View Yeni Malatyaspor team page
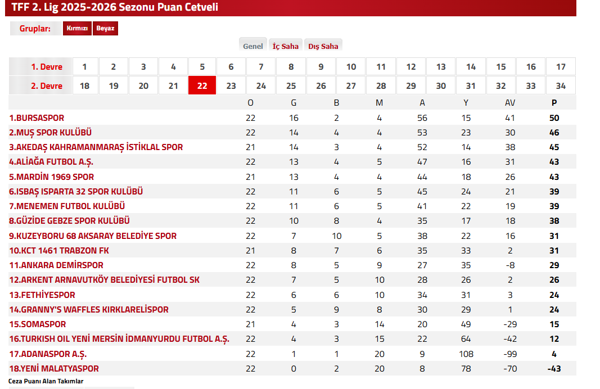The width and height of the screenshot is (600, 389). [x=53, y=369]
